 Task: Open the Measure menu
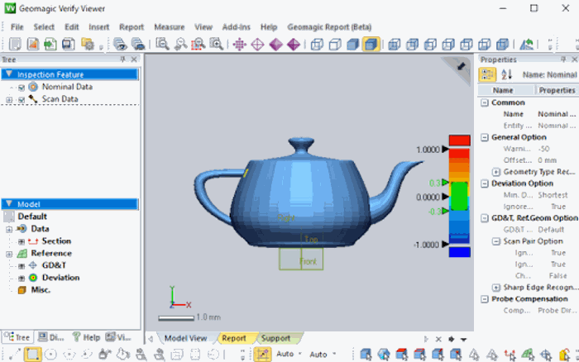[x=169, y=27]
